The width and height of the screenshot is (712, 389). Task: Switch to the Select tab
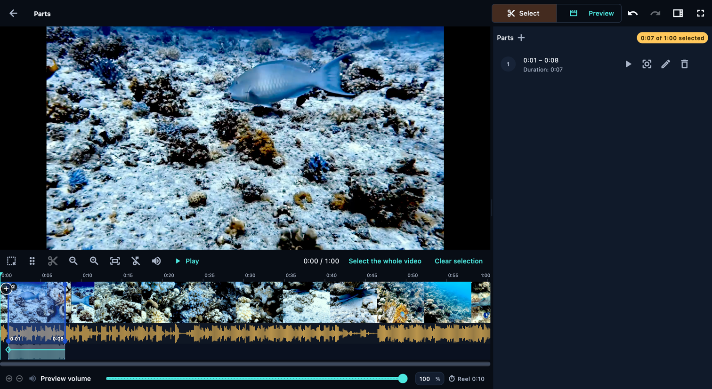[x=524, y=13]
